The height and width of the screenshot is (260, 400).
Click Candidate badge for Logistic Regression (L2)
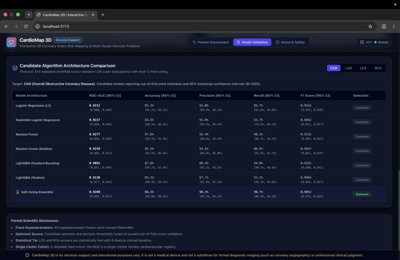362,108
